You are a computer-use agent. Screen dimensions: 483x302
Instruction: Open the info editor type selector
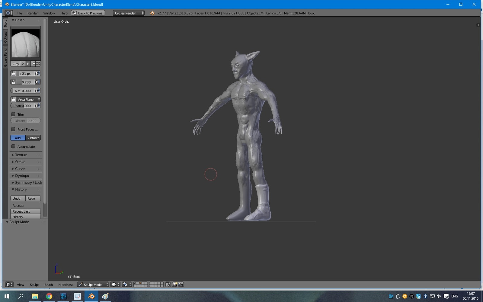[x=9, y=13]
